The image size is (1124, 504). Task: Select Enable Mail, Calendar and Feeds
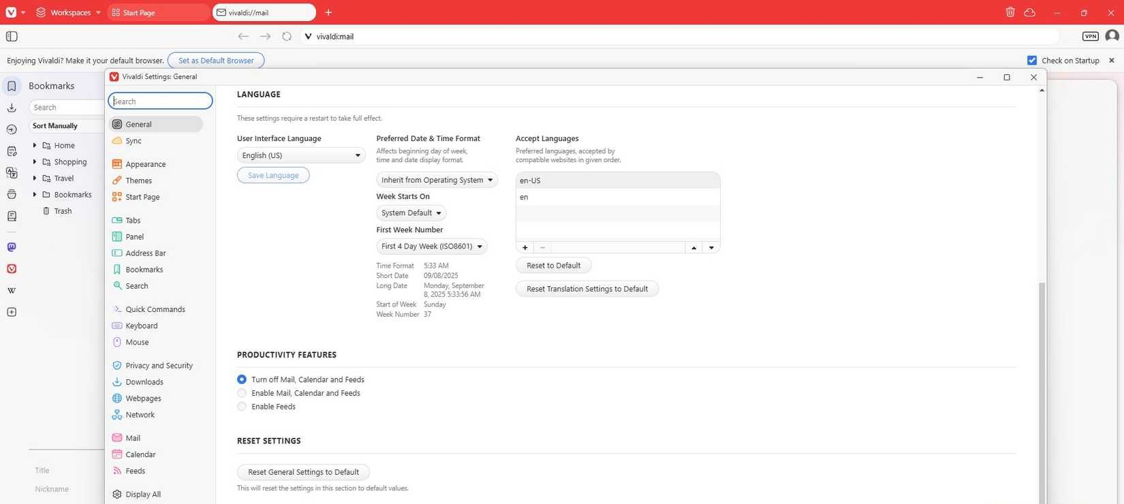click(242, 393)
